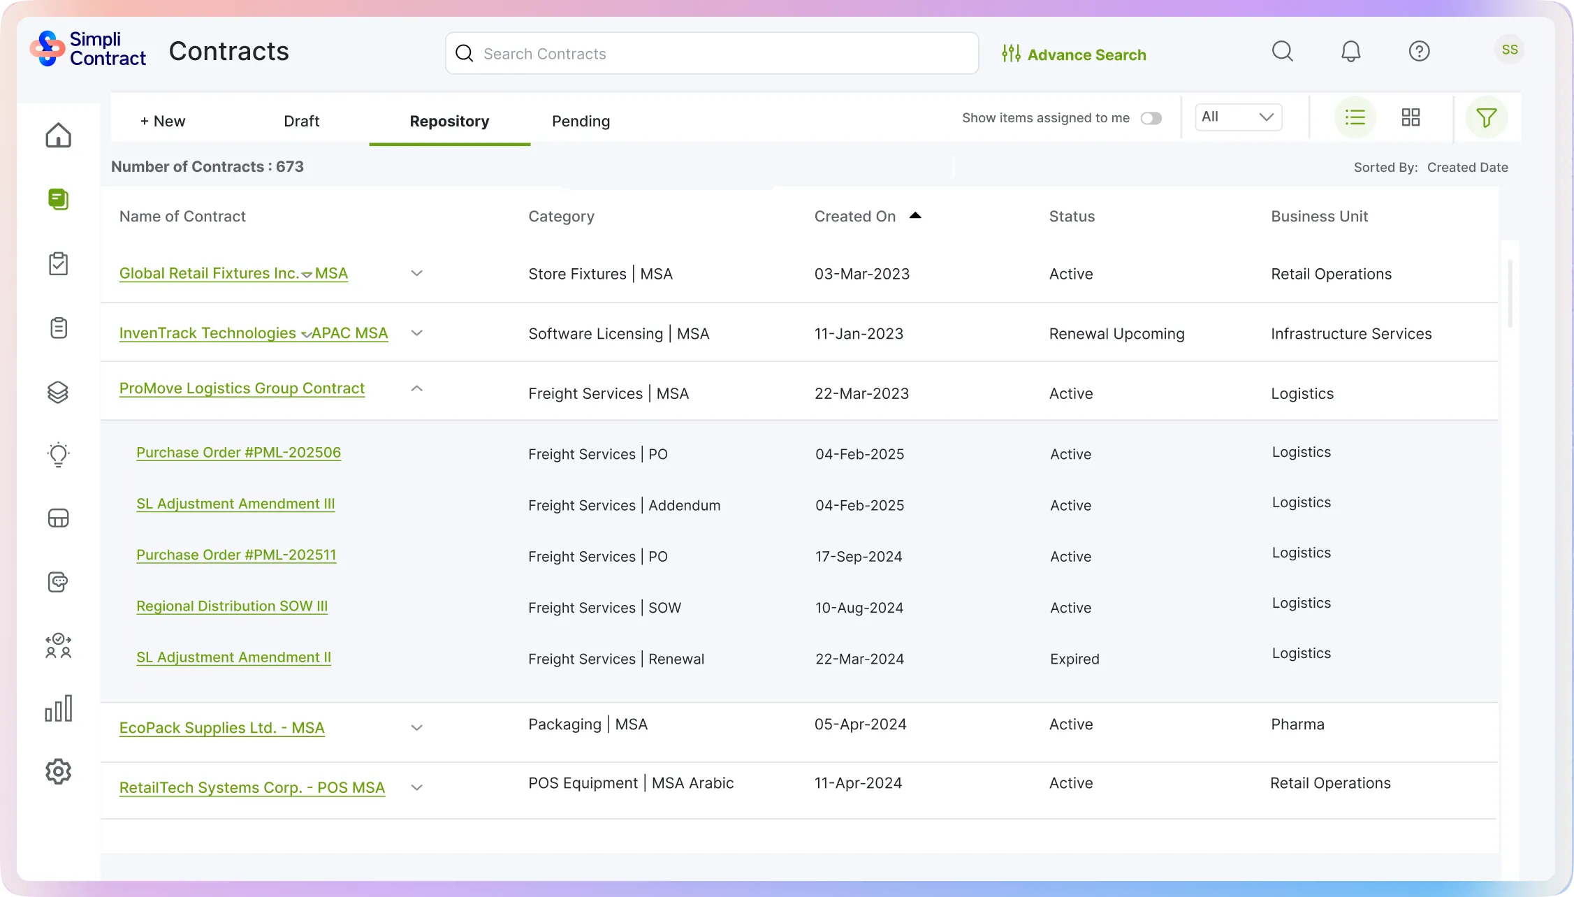Open the SS user avatar
1574x897 pixels.
[x=1510, y=50]
